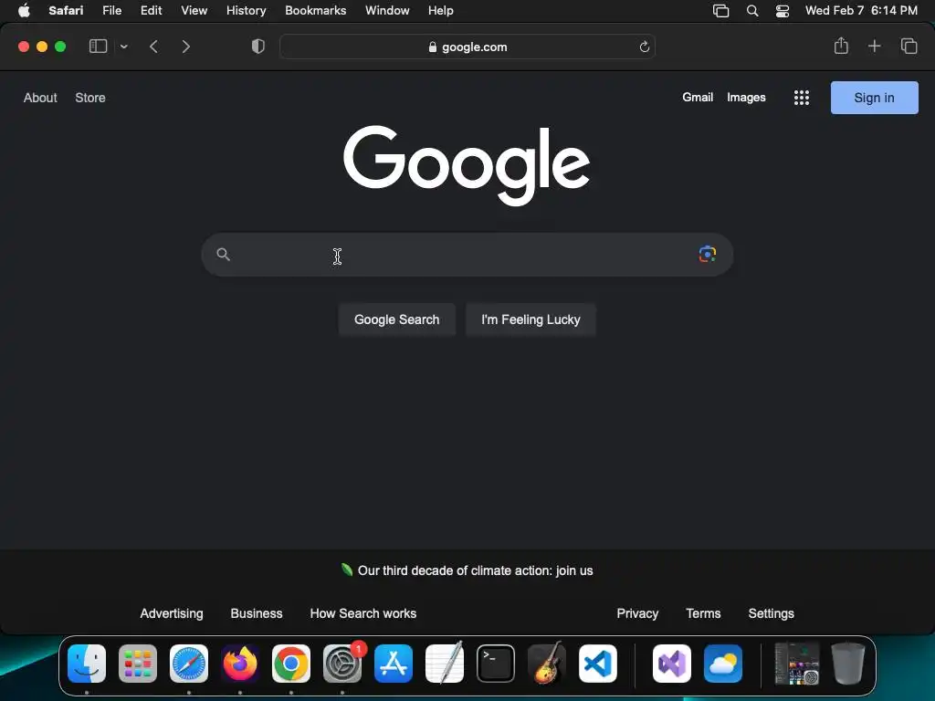The image size is (935, 701).
Task: Launch Terminal from the Dock
Action: click(x=496, y=664)
